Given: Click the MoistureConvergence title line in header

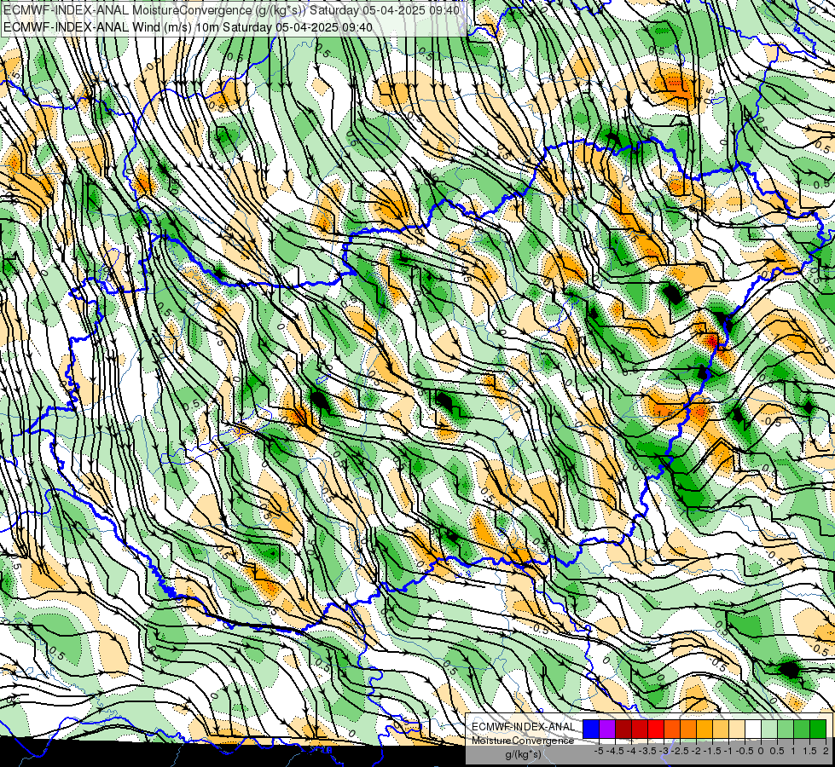Looking at the screenshot, I should [231, 10].
